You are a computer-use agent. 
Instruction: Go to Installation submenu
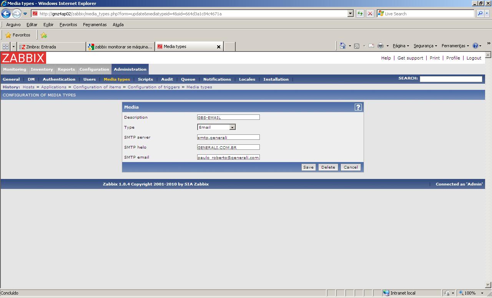tap(276, 79)
